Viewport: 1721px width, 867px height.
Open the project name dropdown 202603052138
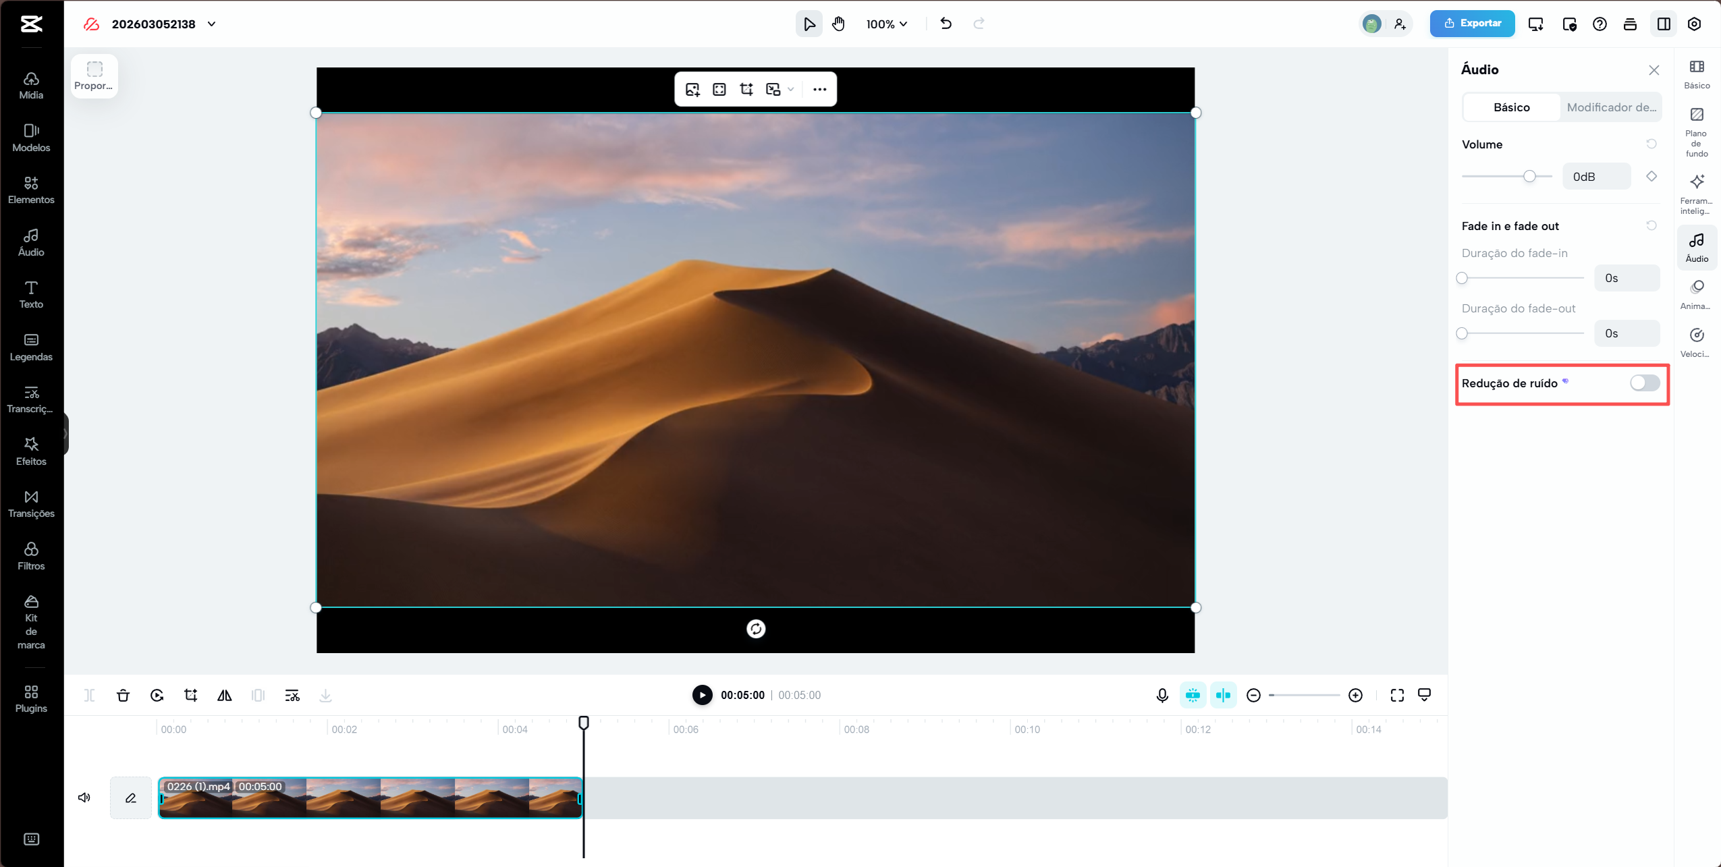pyautogui.click(x=212, y=24)
